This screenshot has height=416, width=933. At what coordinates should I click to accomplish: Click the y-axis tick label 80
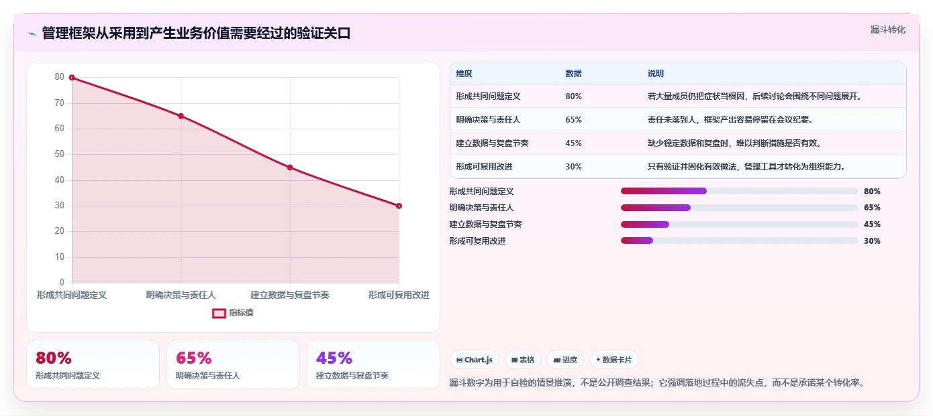click(60, 77)
